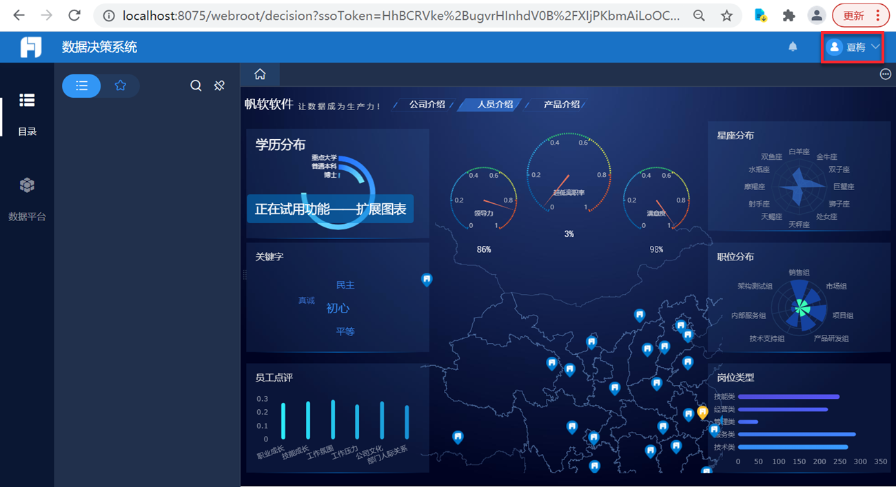Viewport: 896px width, 487px height.
Task: Go back in browser history
Action: click(x=19, y=15)
